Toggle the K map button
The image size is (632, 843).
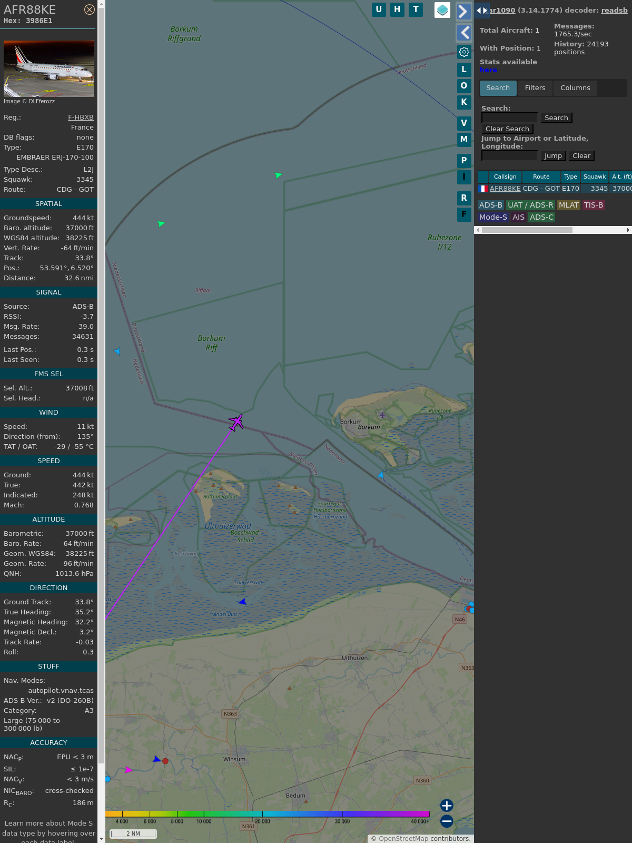464,102
